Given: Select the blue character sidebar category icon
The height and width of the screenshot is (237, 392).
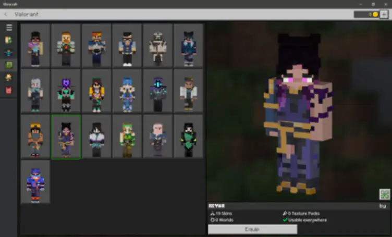Looking at the screenshot, I should click(x=9, y=53).
